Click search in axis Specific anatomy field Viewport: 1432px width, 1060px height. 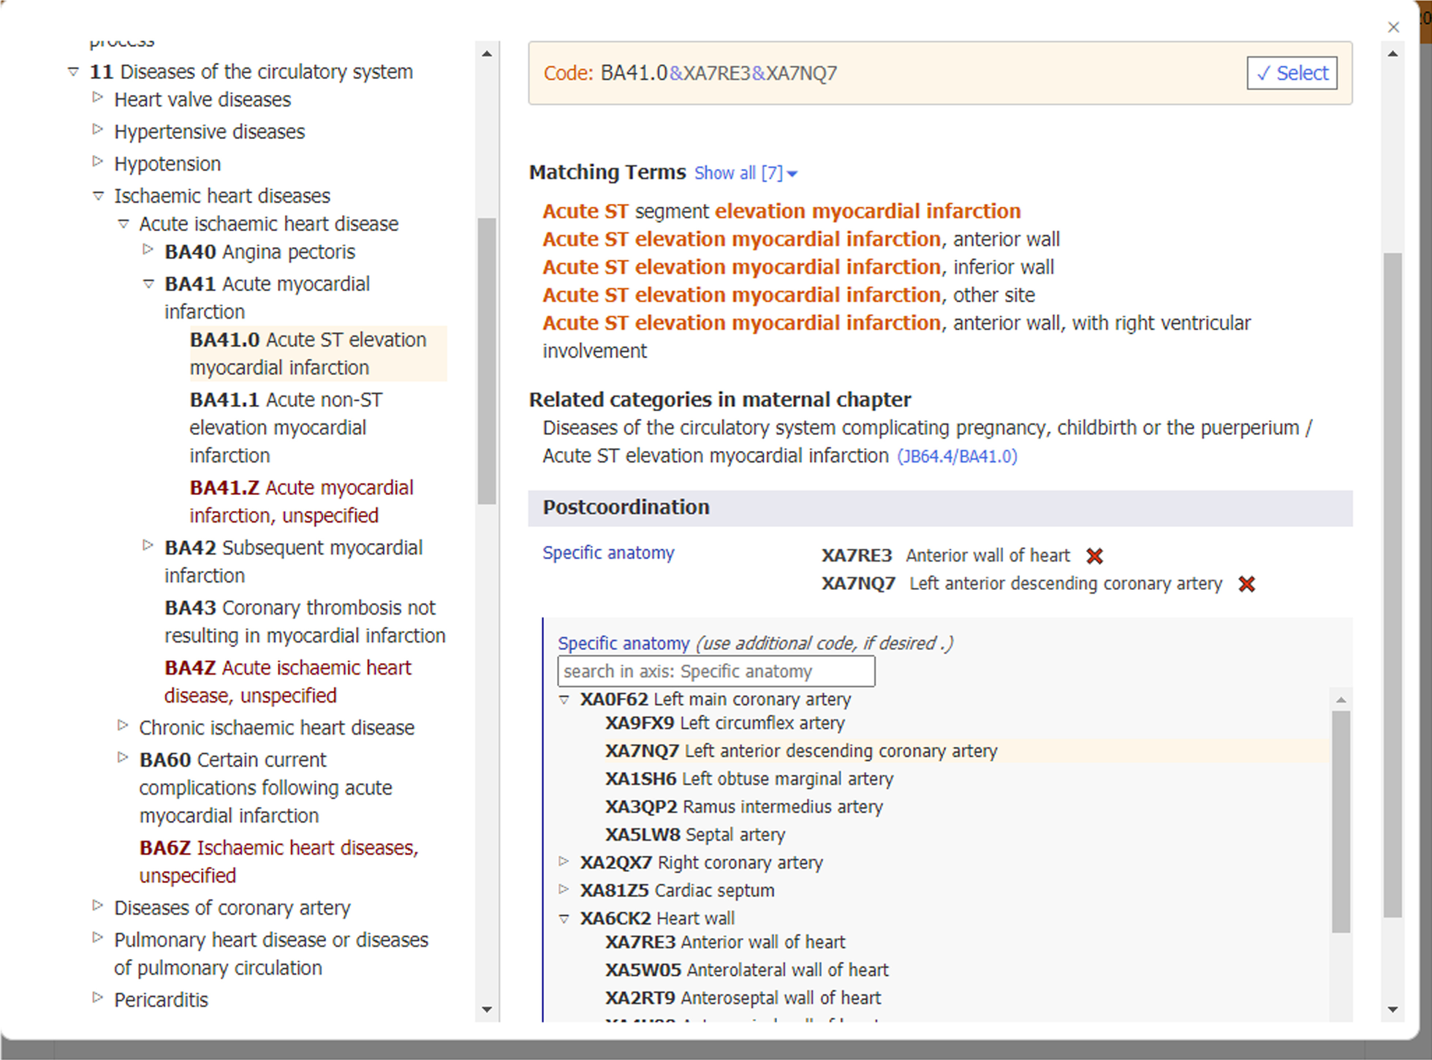715,671
